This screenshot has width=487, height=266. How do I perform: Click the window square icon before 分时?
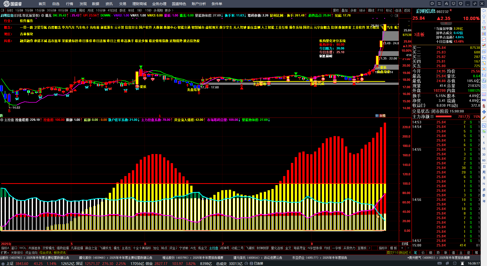click(3, 10)
